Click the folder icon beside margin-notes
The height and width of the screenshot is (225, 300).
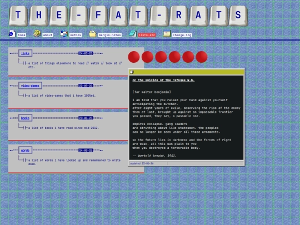click(x=93, y=34)
